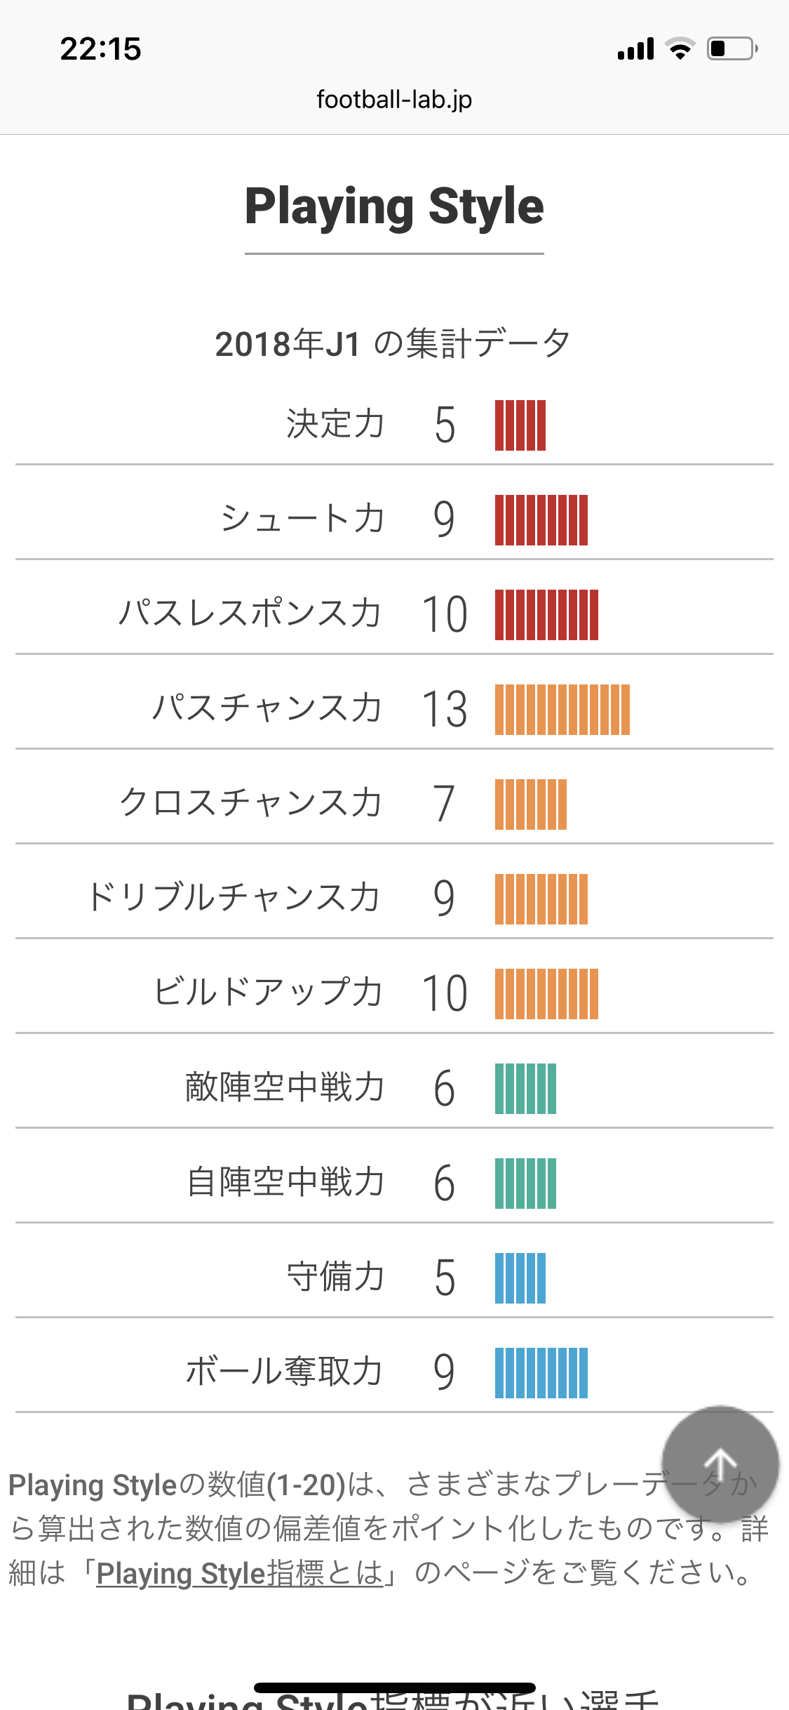Tap the orange パスチャンス力 rating bar

[x=562, y=710]
